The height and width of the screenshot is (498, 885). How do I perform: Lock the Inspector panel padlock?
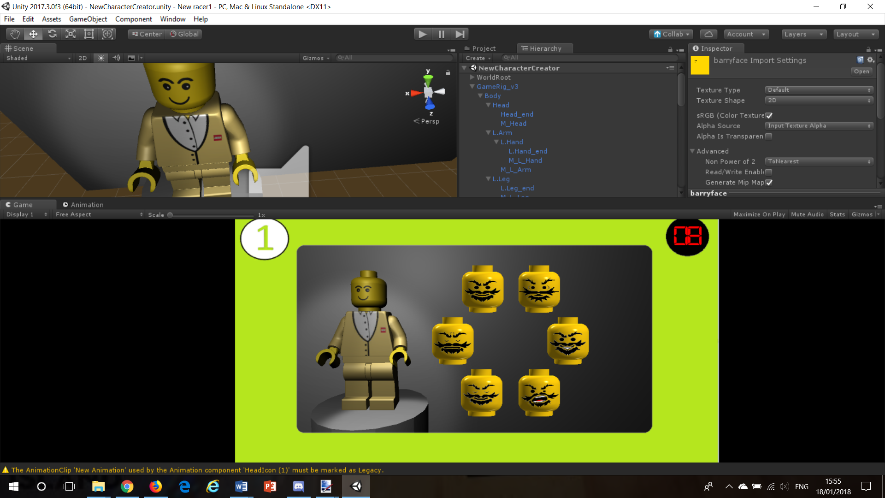coord(868,49)
